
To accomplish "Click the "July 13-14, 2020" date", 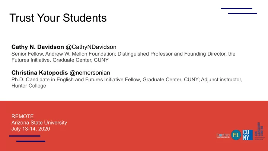I will (x=31, y=129).
